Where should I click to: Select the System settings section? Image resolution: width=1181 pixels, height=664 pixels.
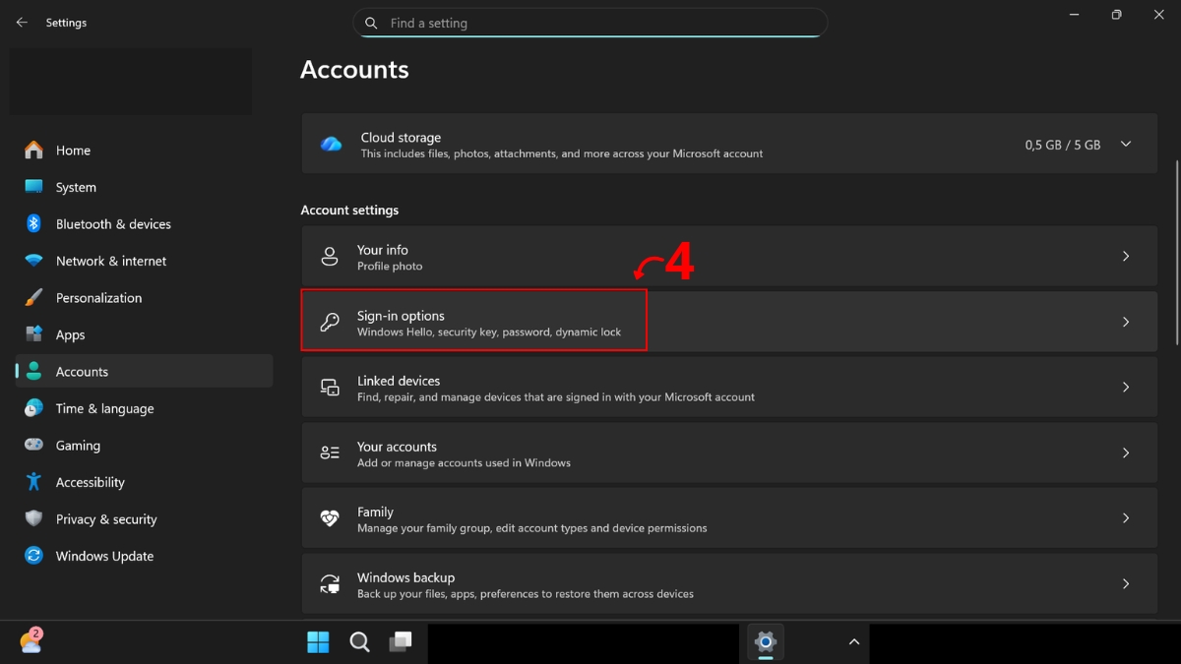click(x=75, y=187)
